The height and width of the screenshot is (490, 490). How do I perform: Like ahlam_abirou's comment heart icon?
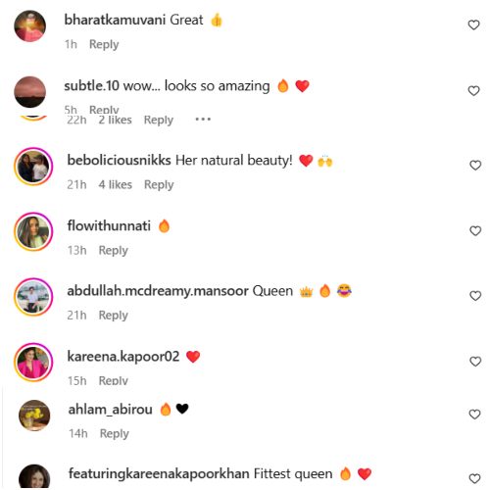pos(474,414)
